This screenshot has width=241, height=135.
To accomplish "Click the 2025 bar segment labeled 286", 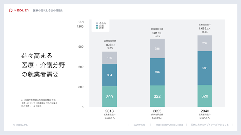I will tap(157, 49).
